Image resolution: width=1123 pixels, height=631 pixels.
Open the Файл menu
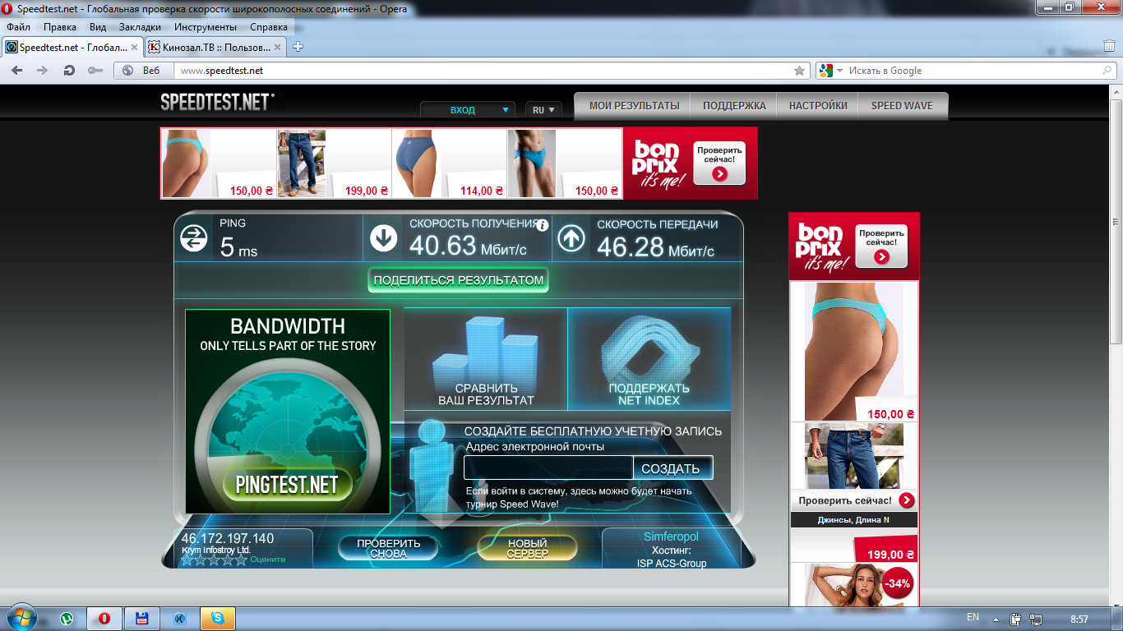tap(18, 27)
